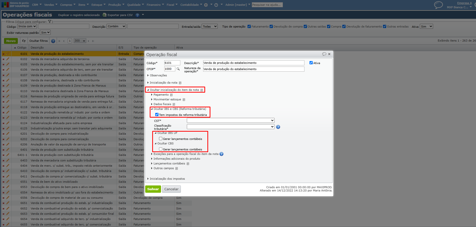Open the CRM menu
Viewport: 476px width, 227px height.
[x=37, y=5]
